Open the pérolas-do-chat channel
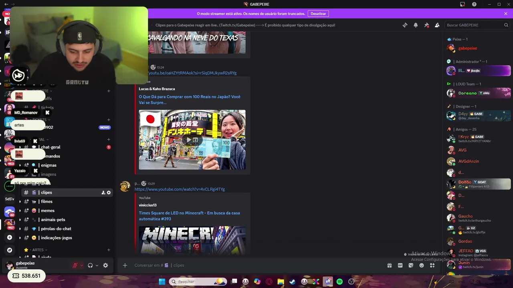 66,229
